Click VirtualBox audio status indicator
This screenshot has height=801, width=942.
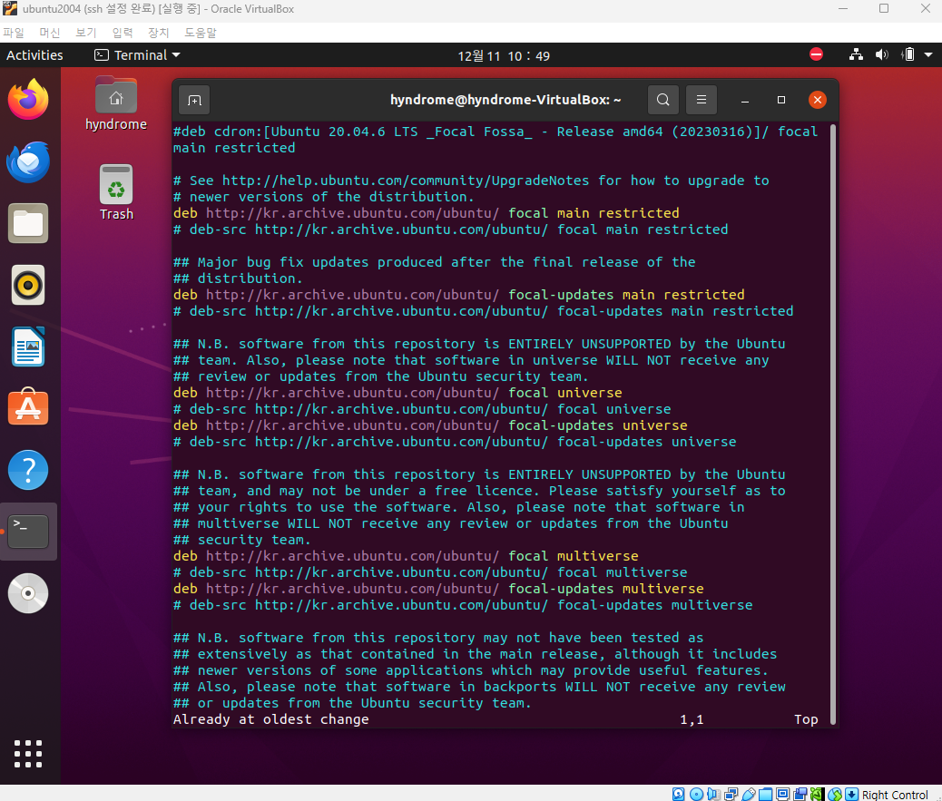tap(713, 794)
